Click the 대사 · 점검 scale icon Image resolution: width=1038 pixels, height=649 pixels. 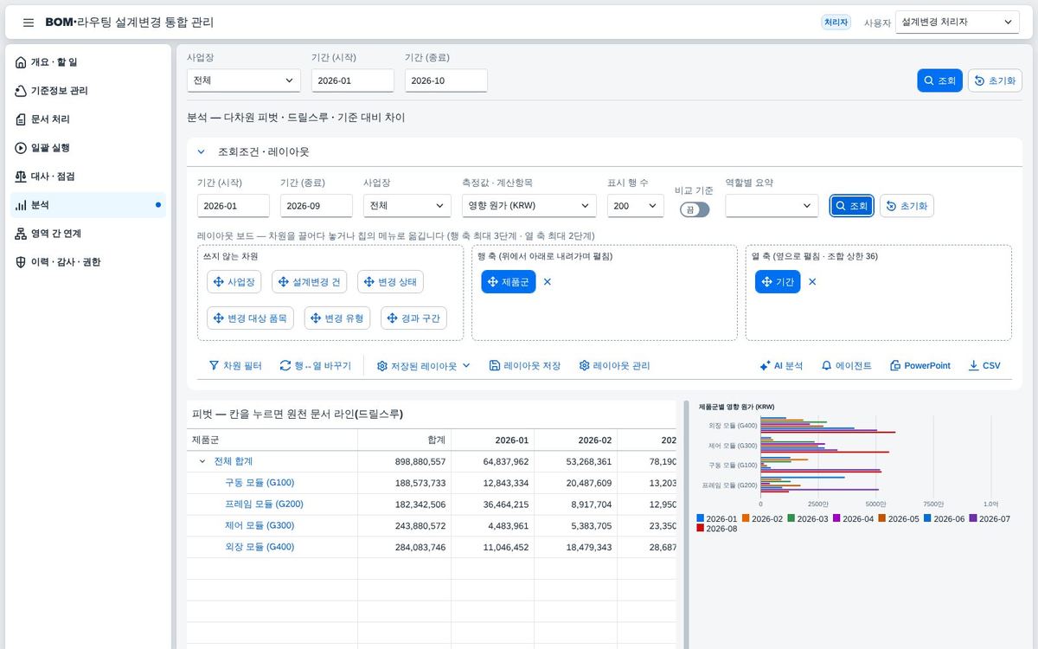coord(22,177)
